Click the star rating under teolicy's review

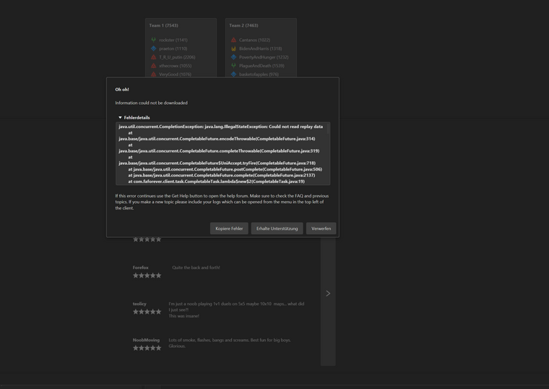coord(147,312)
